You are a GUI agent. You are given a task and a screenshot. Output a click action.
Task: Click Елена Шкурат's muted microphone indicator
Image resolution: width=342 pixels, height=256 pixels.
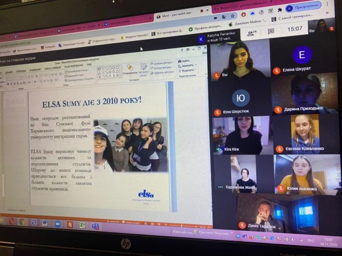coord(277,70)
